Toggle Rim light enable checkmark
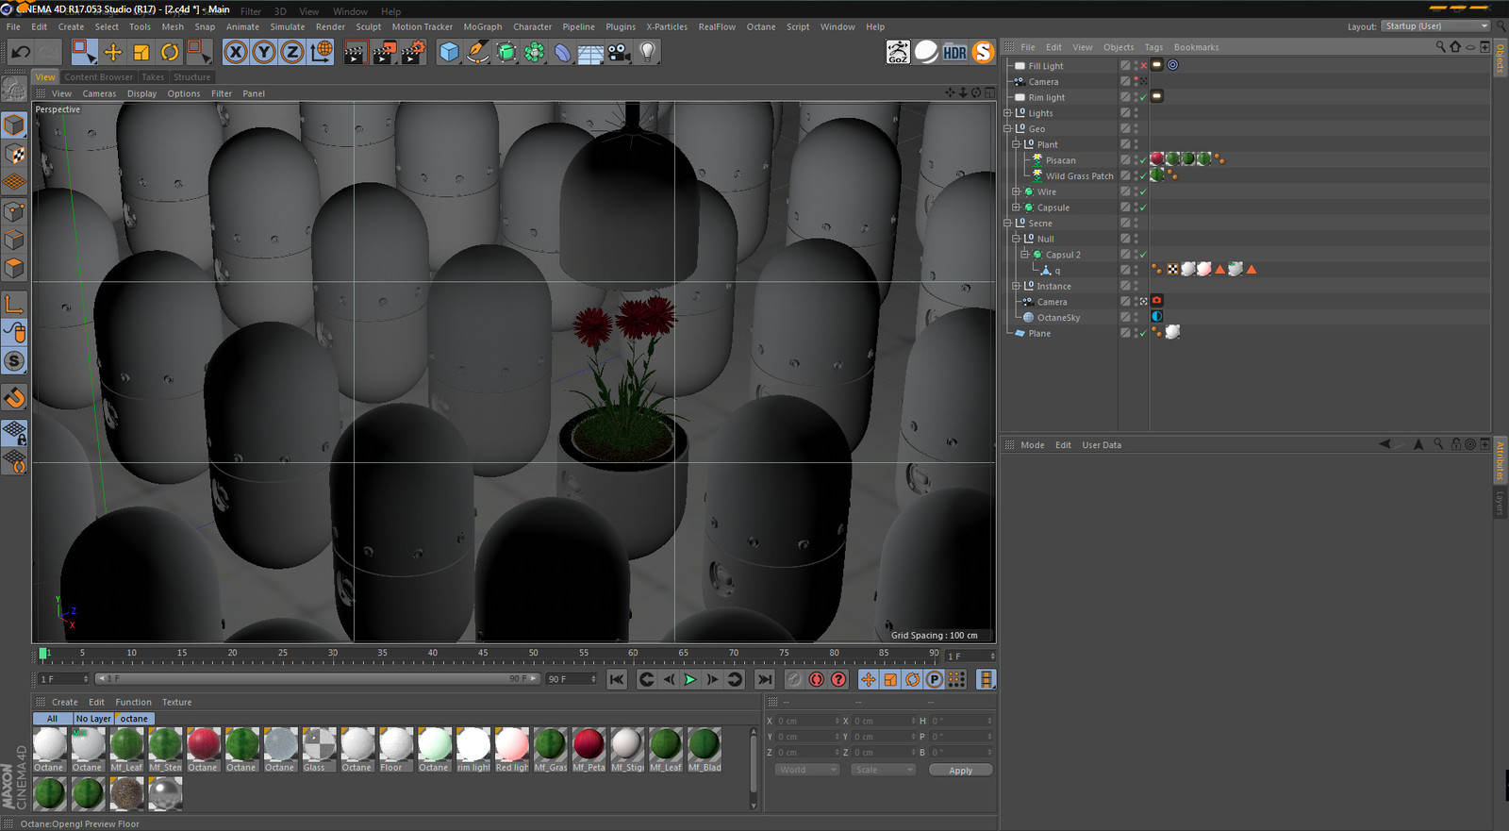Viewport: 1509px width, 831px height. point(1143,97)
